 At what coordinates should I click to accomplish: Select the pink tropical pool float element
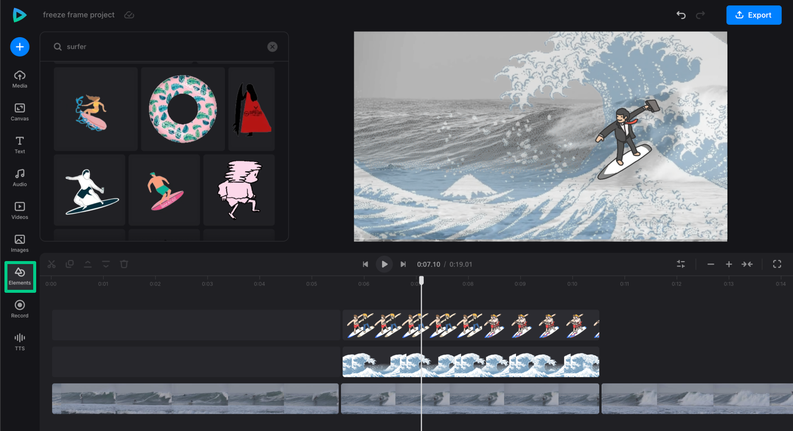click(x=183, y=109)
